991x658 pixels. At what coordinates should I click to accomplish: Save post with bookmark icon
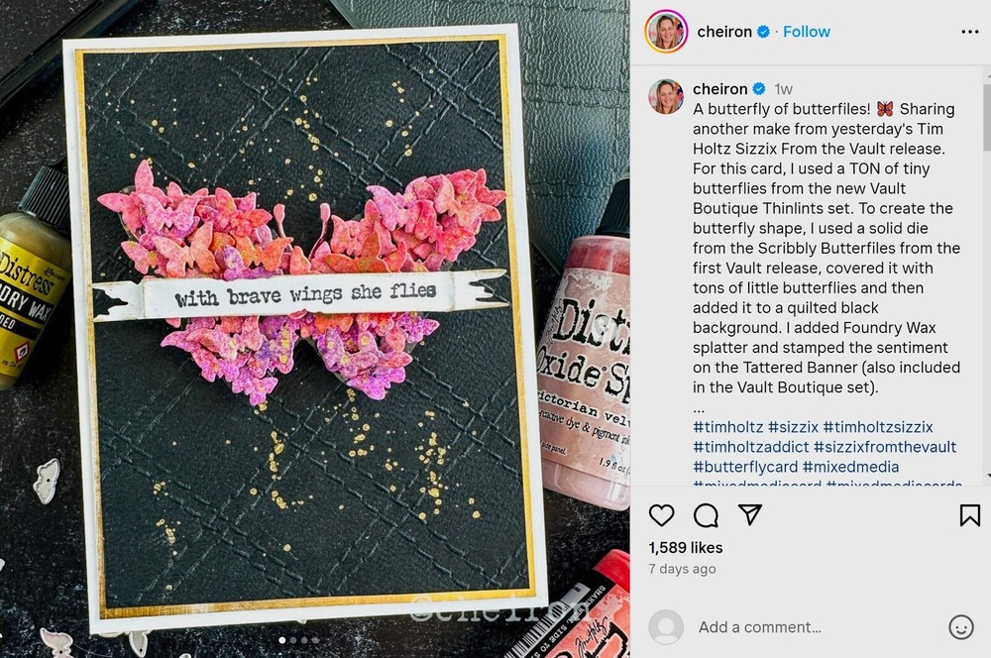point(969,515)
